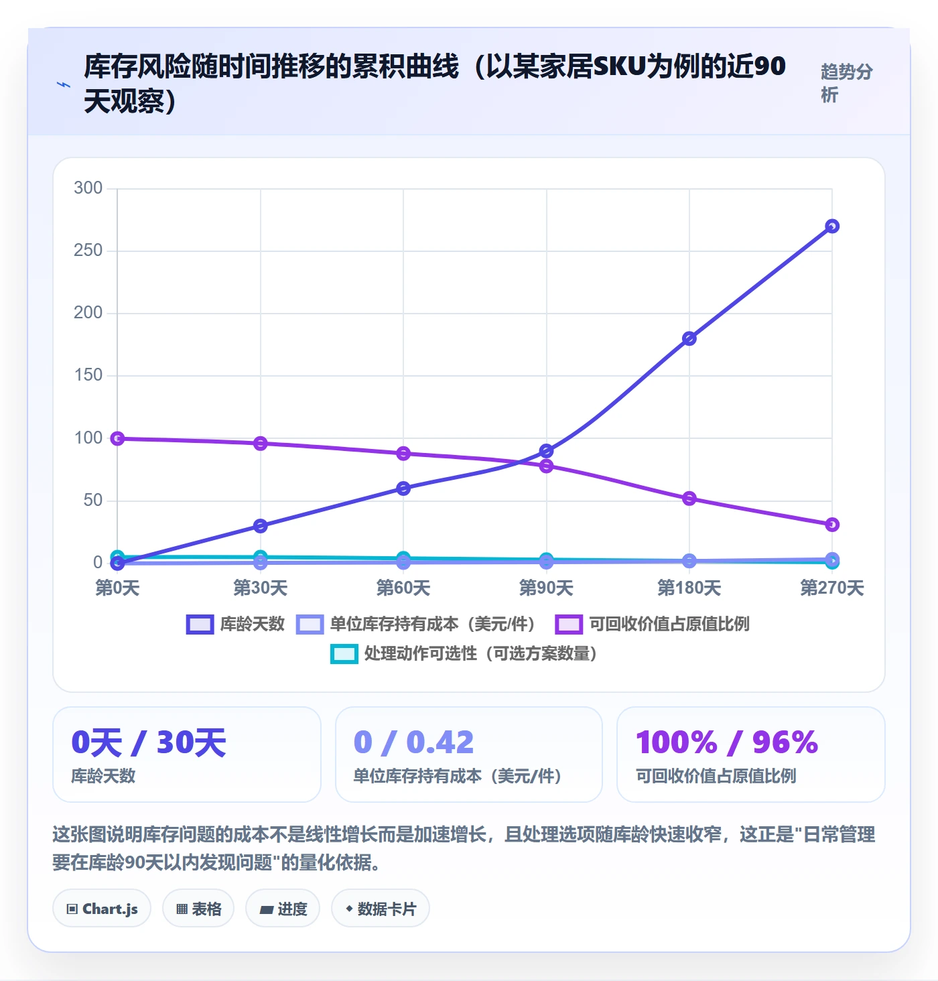Image resolution: width=938 pixels, height=981 pixels.
Task: Click the lightning icon beside the chart title
Action: pyautogui.click(x=64, y=84)
